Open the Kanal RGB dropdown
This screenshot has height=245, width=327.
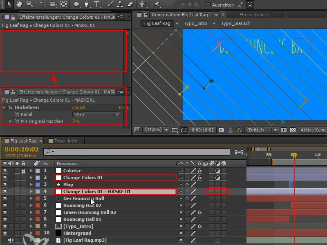[96, 114]
